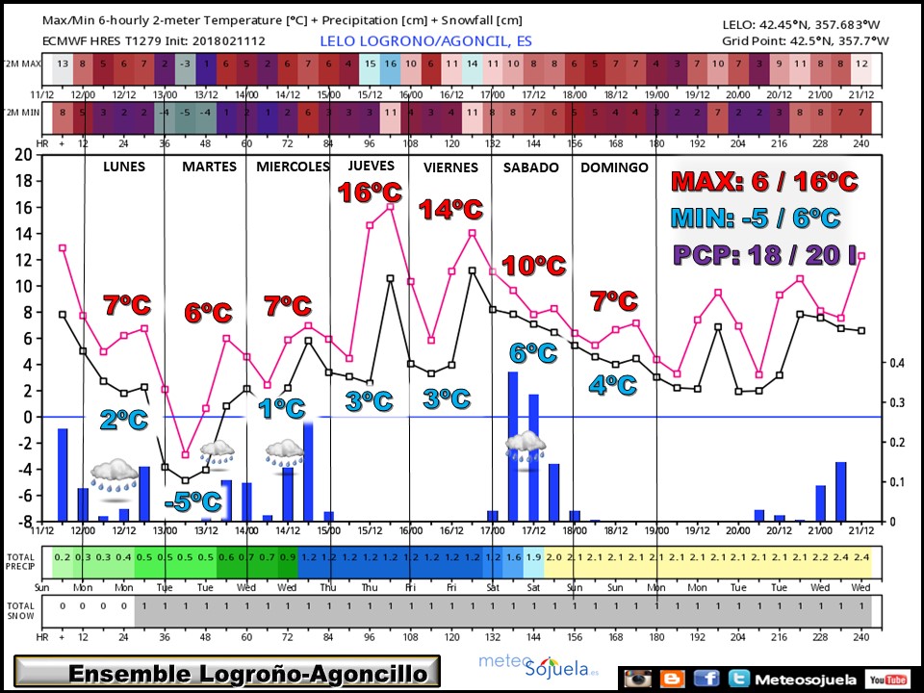Click the meteoSojuela.es logo
924x693 pixels.
click(539, 665)
